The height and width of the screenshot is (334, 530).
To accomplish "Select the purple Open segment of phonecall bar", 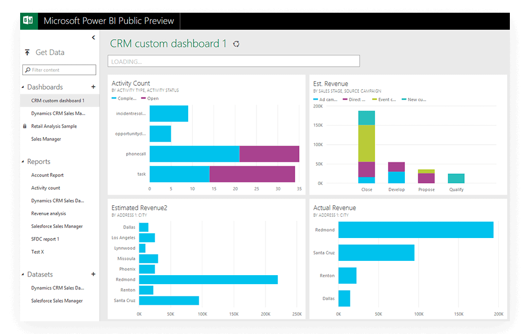I will click(269, 154).
